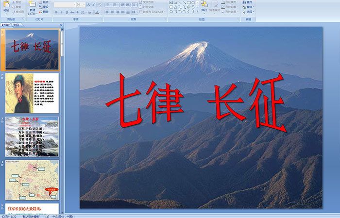This screenshot has width=340, height=218.
Task: Select slide 3 thumbnail with the poem
Action: [32, 136]
